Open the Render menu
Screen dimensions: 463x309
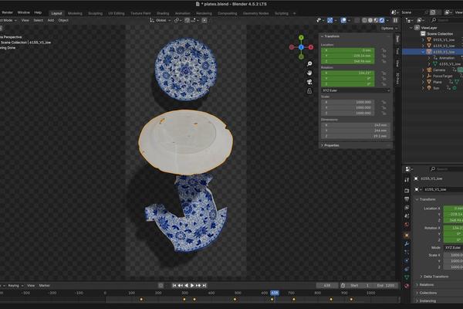[x=7, y=12]
